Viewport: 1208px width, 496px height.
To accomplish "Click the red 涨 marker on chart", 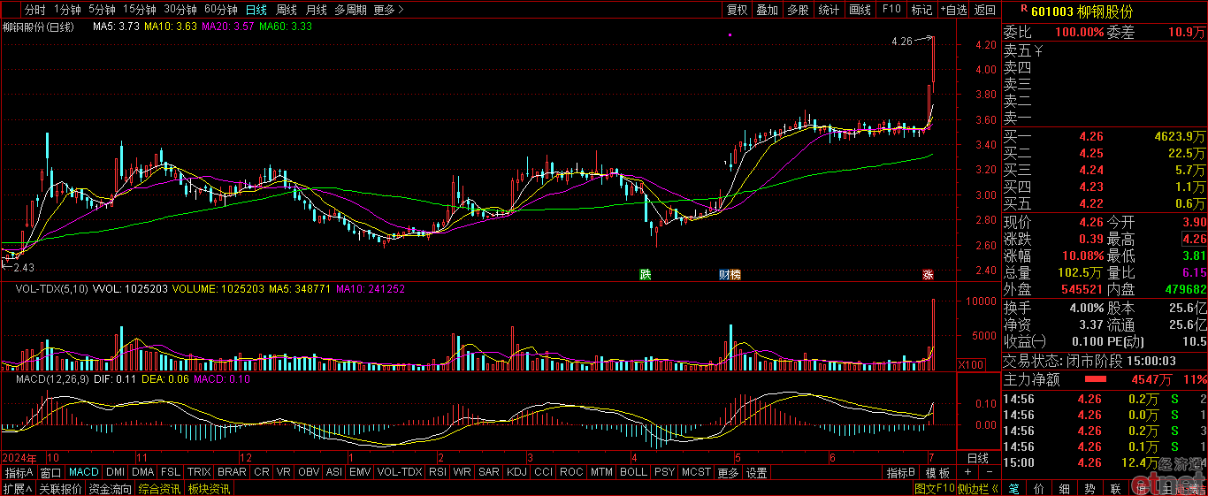I will pyautogui.click(x=928, y=275).
